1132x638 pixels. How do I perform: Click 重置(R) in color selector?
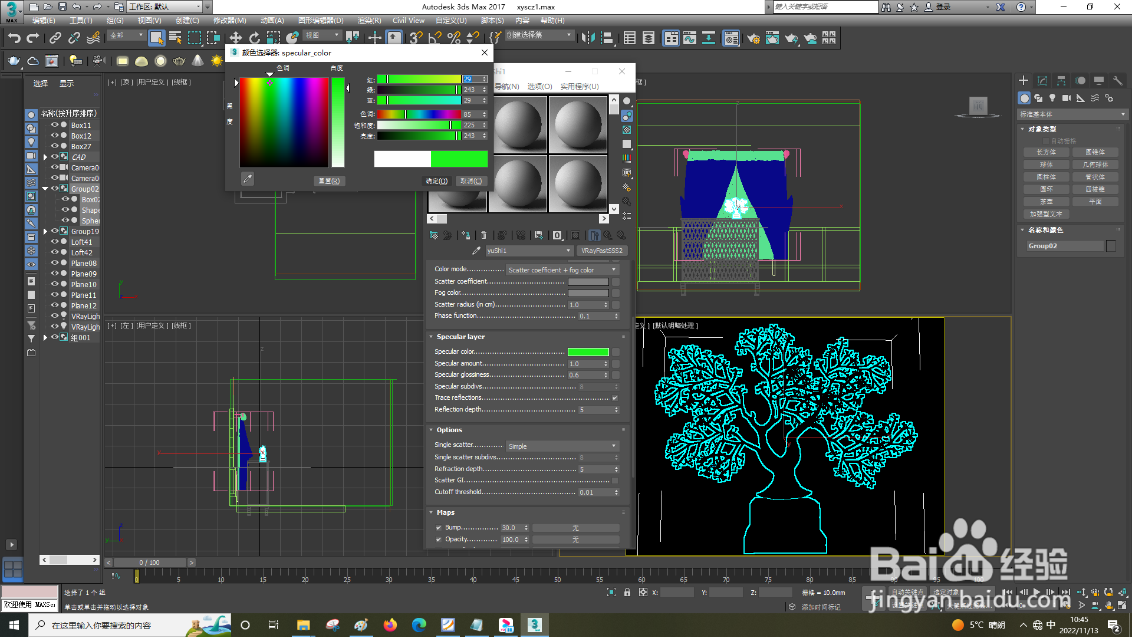[x=329, y=182]
